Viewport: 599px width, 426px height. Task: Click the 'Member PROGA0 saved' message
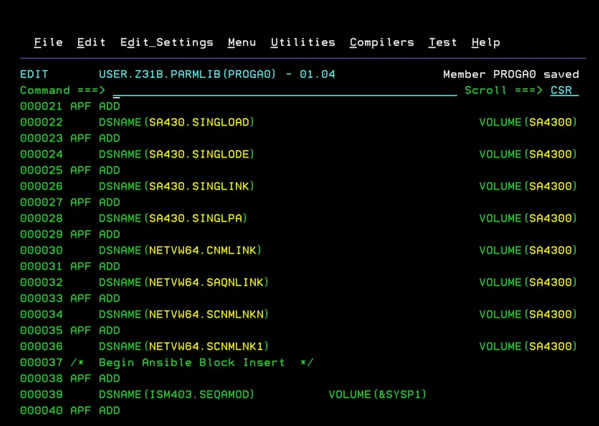[511, 74]
